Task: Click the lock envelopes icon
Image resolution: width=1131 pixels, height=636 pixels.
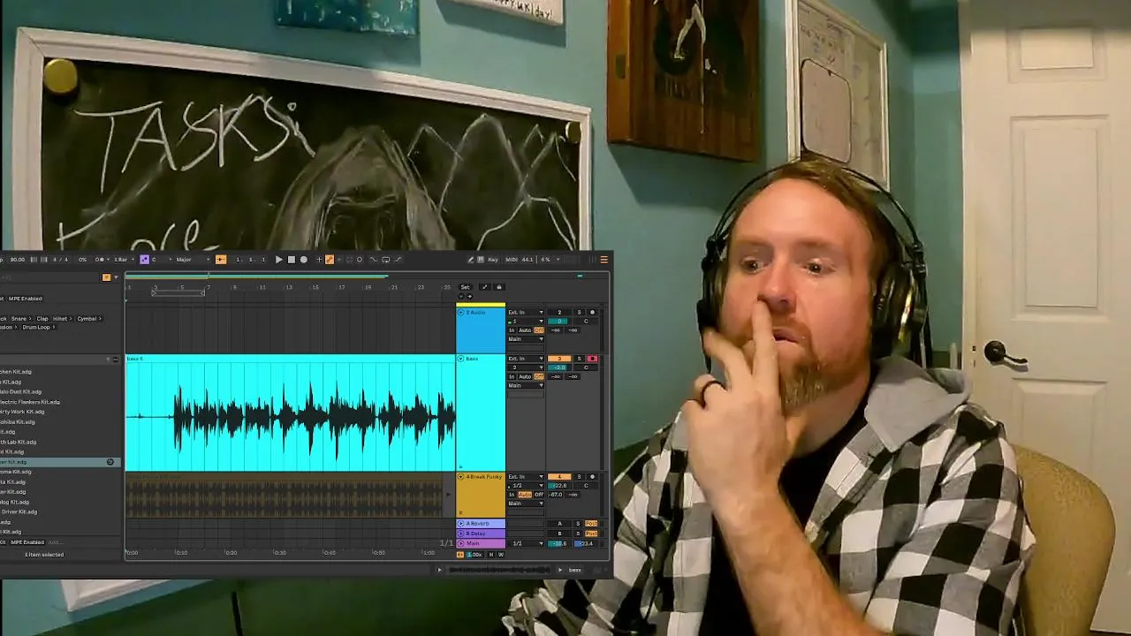Action: coord(499,287)
